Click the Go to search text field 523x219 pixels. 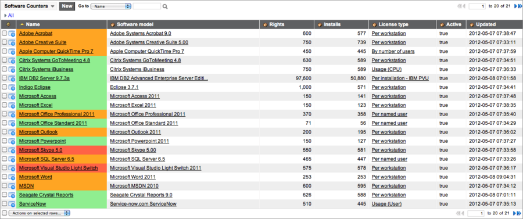147,6
